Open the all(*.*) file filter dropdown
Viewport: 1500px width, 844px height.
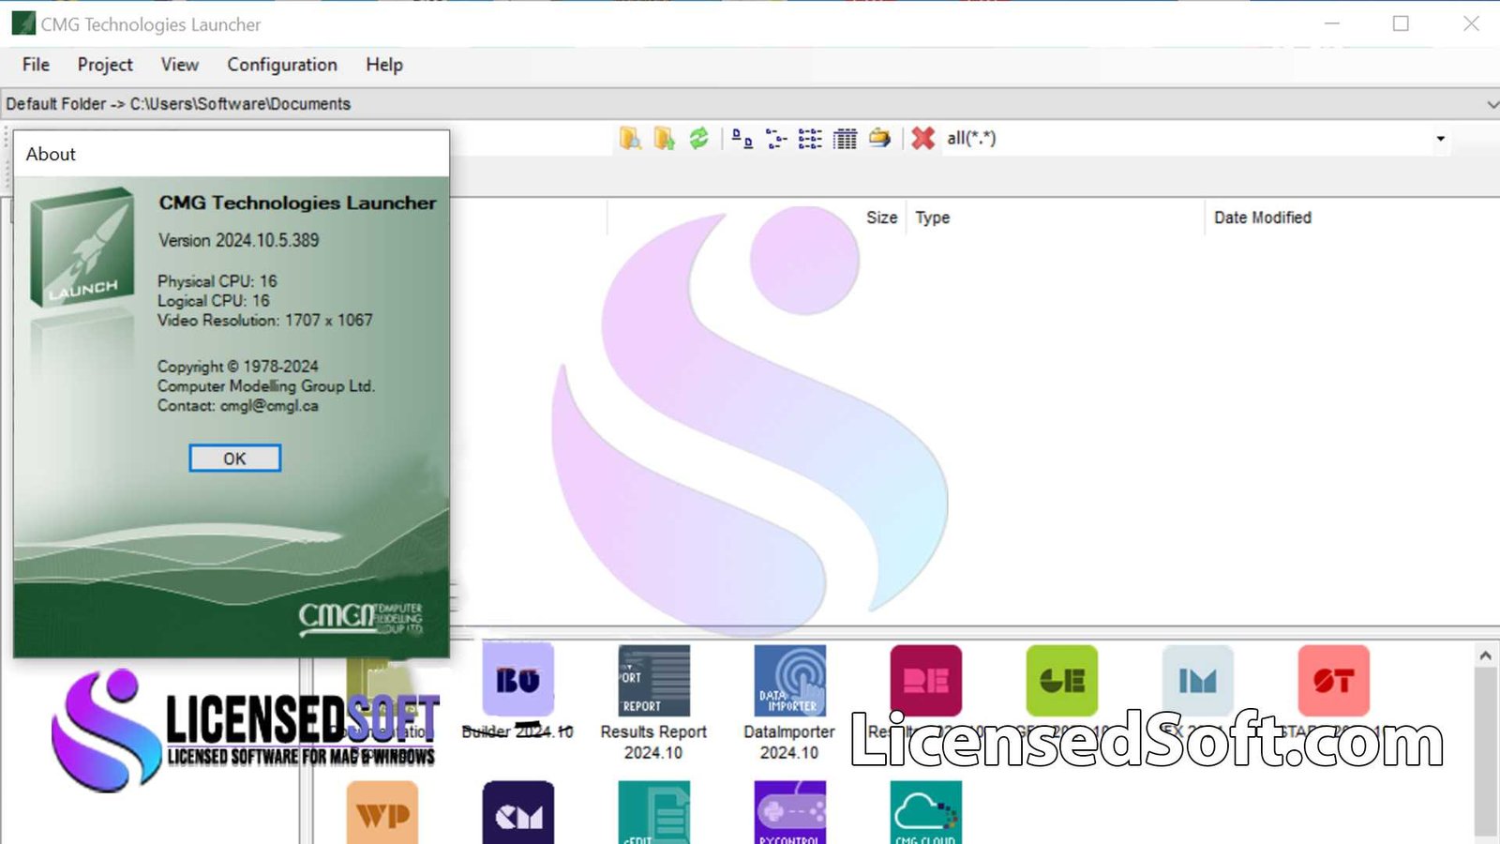tap(1440, 139)
